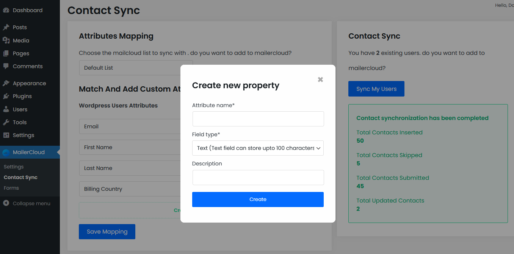The height and width of the screenshot is (254, 514).
Task: Focus the Description input field
Action: (258, 178)
